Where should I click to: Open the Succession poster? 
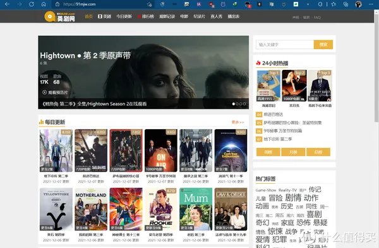196,150
